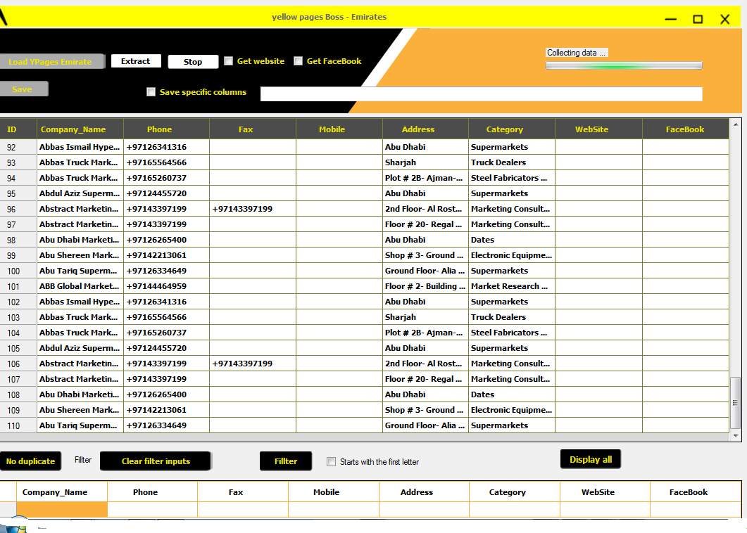Select Plot # 2B- Ajman address in row 104
The image size is (747, 533).
click(425, 333)
